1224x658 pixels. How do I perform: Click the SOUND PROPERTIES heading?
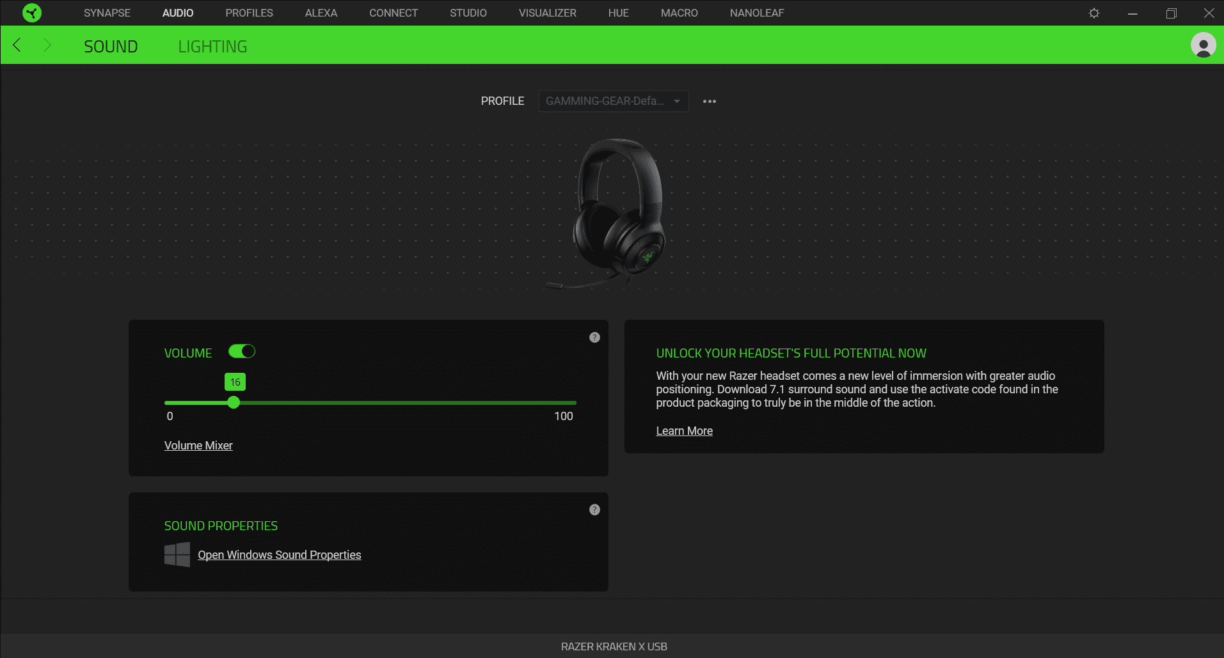click(221, 526)
